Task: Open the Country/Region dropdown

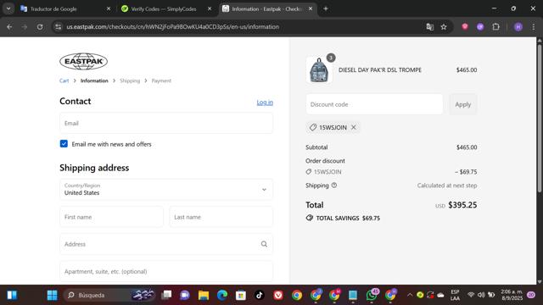Action: click(166, 190)
